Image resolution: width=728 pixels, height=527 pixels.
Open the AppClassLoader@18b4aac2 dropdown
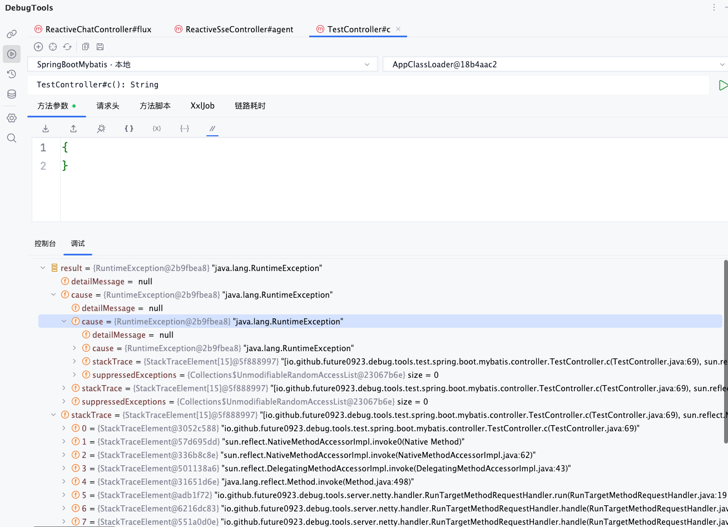pyautogui.click(x=556, y=65)
